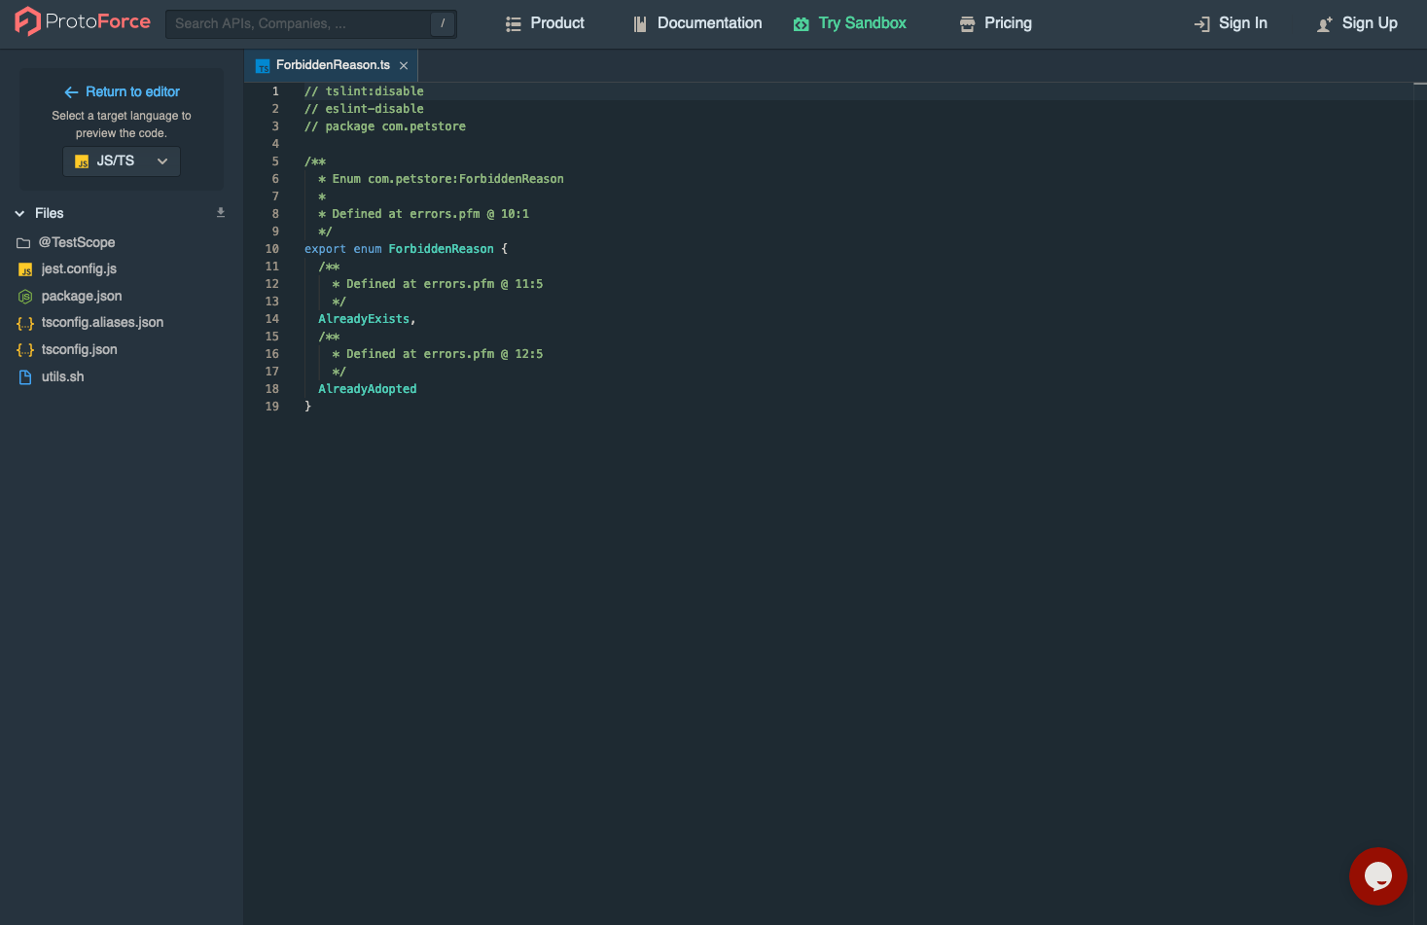
Task: Open package.json file
Action: (x=82, y=296)
